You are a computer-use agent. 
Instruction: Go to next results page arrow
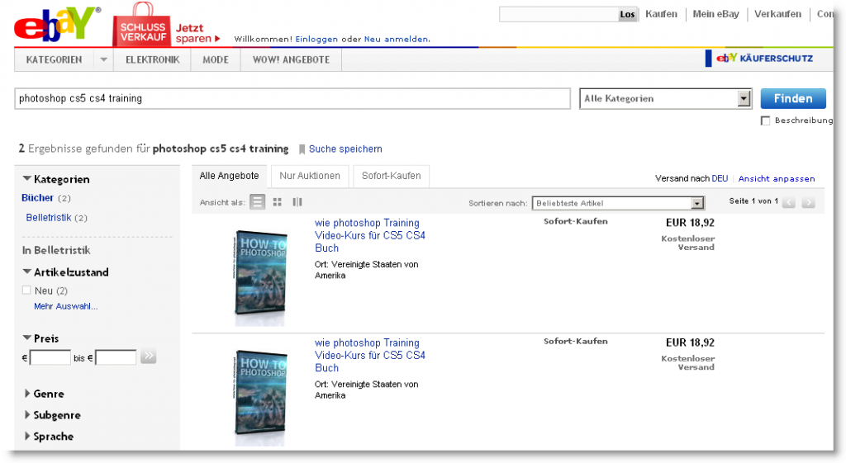(x=808, y=202)
